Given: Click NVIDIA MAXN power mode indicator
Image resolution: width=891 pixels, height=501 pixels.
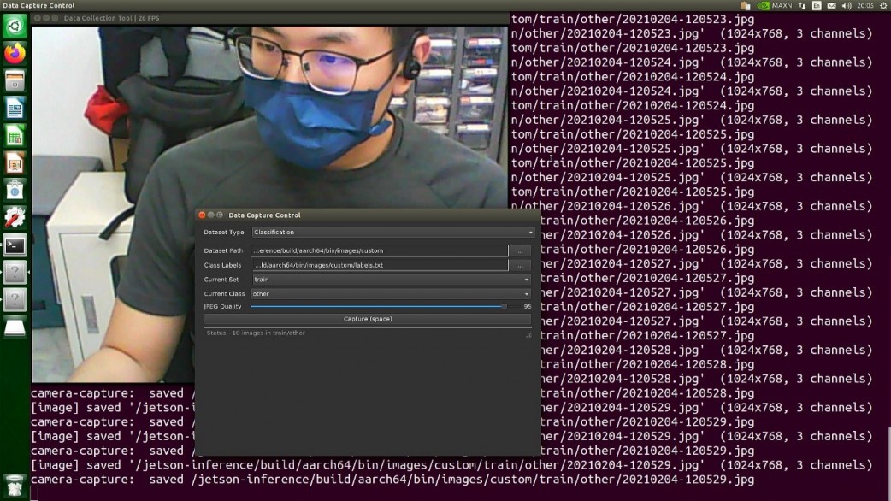Looking at the screenshot, I should [x=775, y=5].
